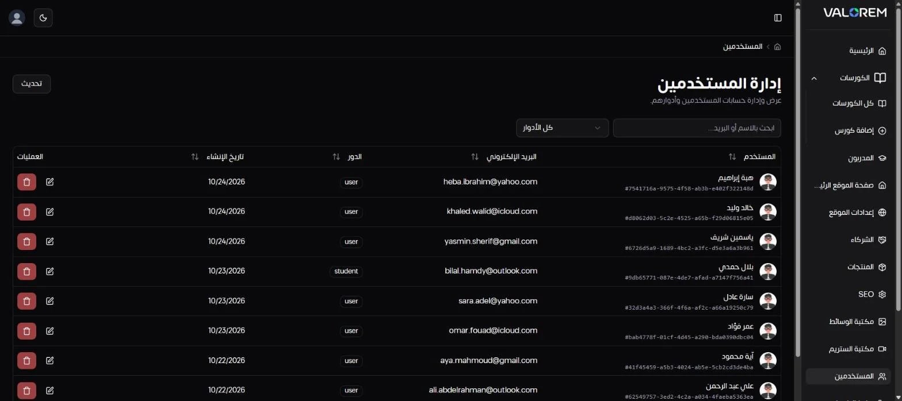This screenshot has height=401, width=902.
Task: Click the search by name or email field
Action: point(697,128)
